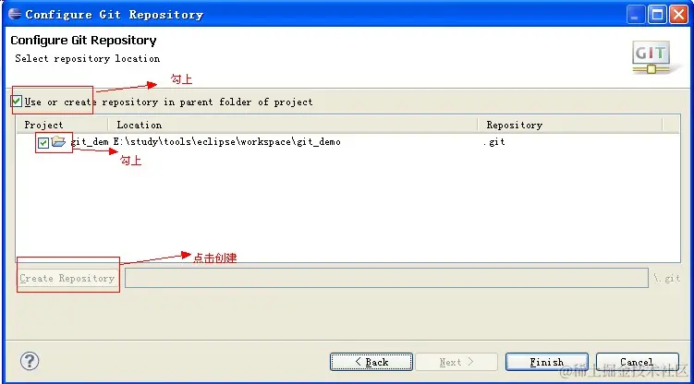Click the help question mark icon
694x384 pixels.
[x=30, y=361]
